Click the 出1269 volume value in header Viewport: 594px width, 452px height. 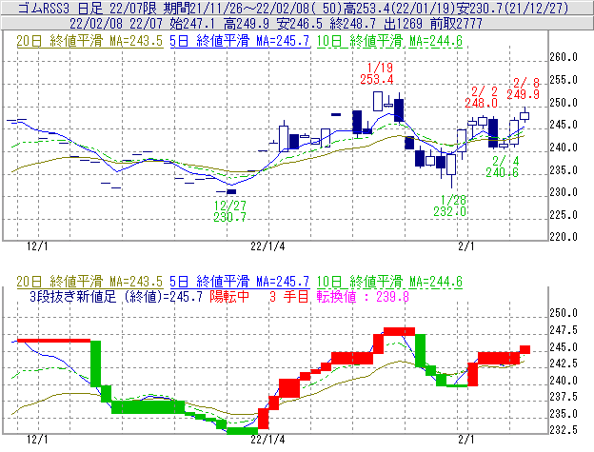click(x=403, y=24)
